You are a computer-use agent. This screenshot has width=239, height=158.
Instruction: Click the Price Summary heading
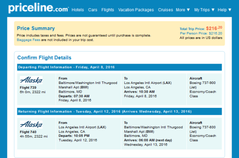click(36, 29)
